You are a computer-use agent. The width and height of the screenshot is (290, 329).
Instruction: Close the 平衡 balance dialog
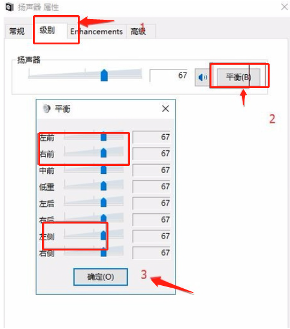[x=165, y=108]
